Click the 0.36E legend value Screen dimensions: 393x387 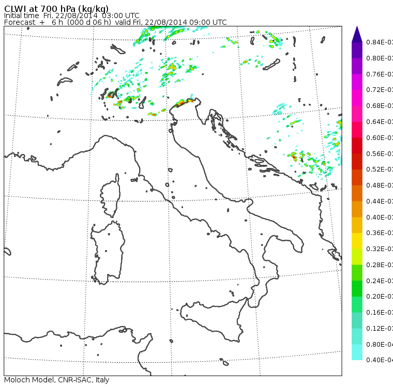coord(380,233)
